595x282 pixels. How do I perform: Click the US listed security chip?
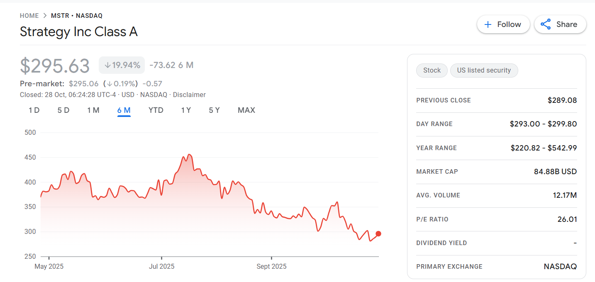pyautogui.click(x=484, y=70)
